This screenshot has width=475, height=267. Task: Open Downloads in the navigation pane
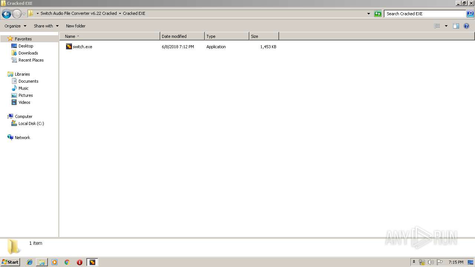coord(28,53)
